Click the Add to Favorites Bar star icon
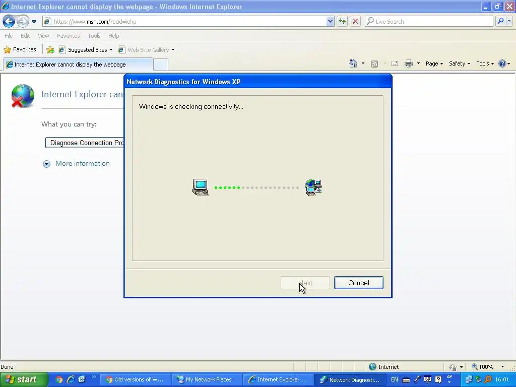Viewport: 516px width, 387px height. coord(50,50)
